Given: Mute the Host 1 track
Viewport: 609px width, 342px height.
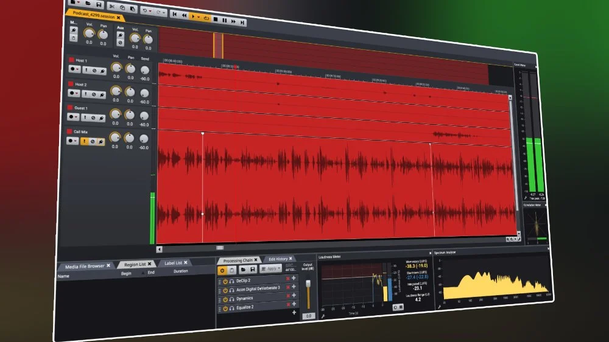Looking at the screenshot, I should pos(94,71).
